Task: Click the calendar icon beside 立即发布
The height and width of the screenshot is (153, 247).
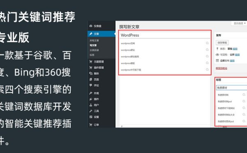Action: (217, 60)
